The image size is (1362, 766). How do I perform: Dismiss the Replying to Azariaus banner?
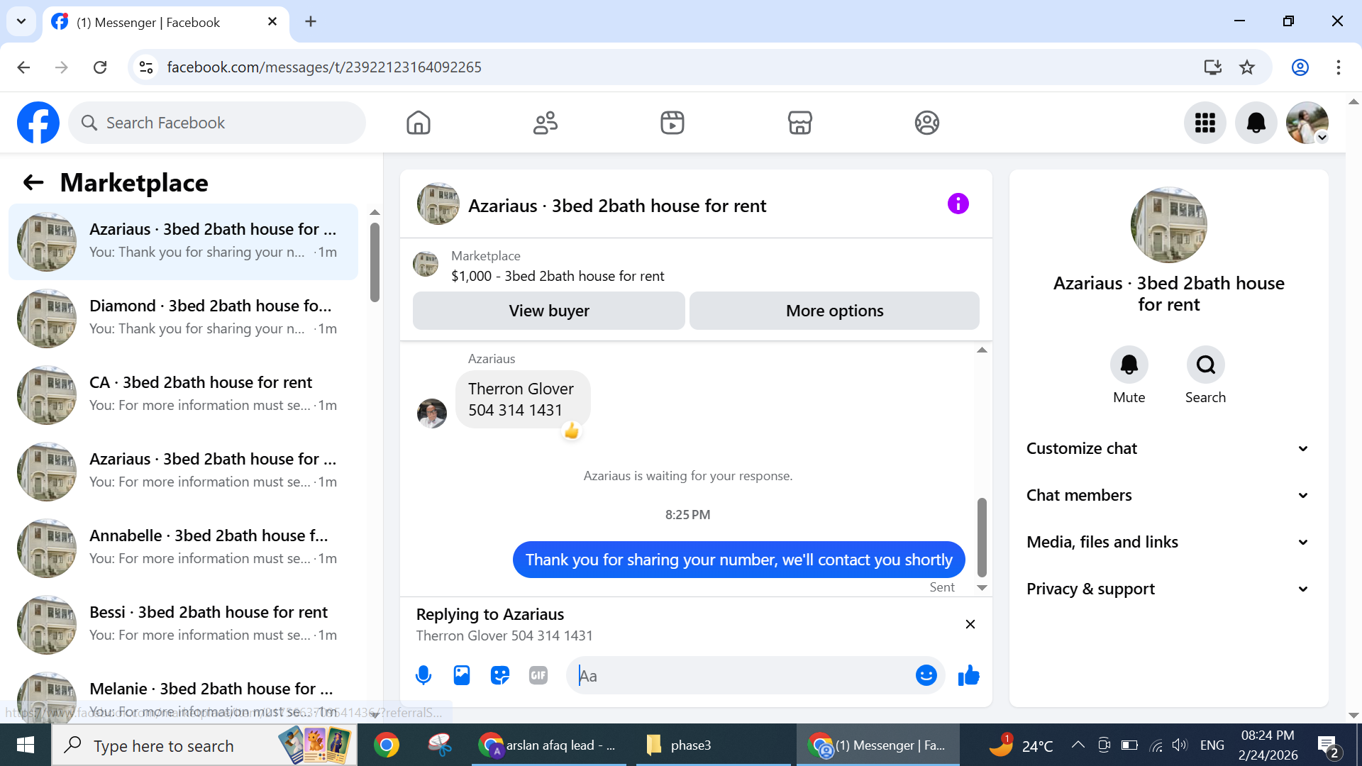(970, 624)
